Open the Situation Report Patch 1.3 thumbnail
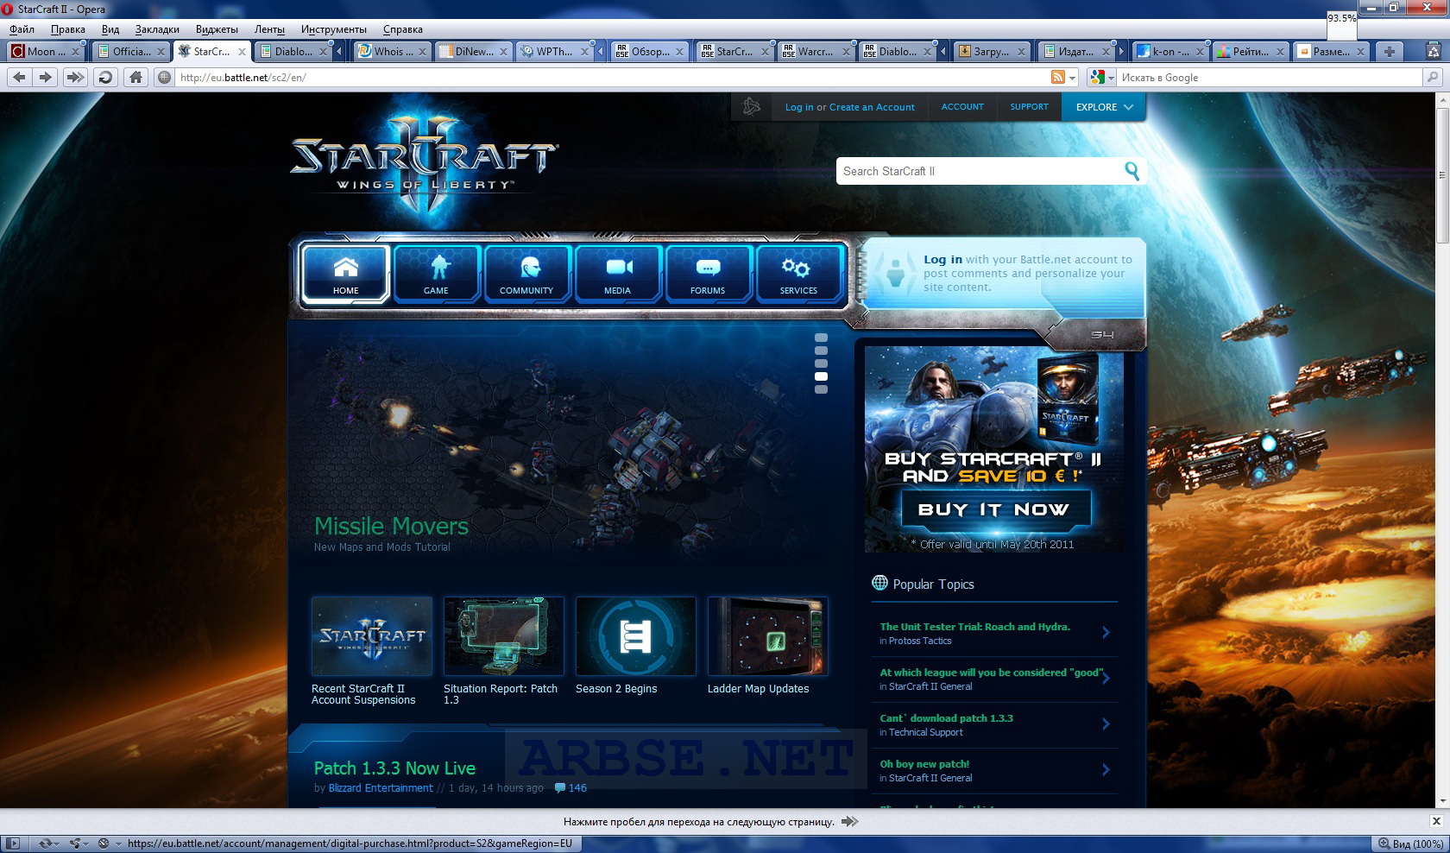Image resolution: width=1450 pixels, height=853 pixels. click(x=503, y=636)
